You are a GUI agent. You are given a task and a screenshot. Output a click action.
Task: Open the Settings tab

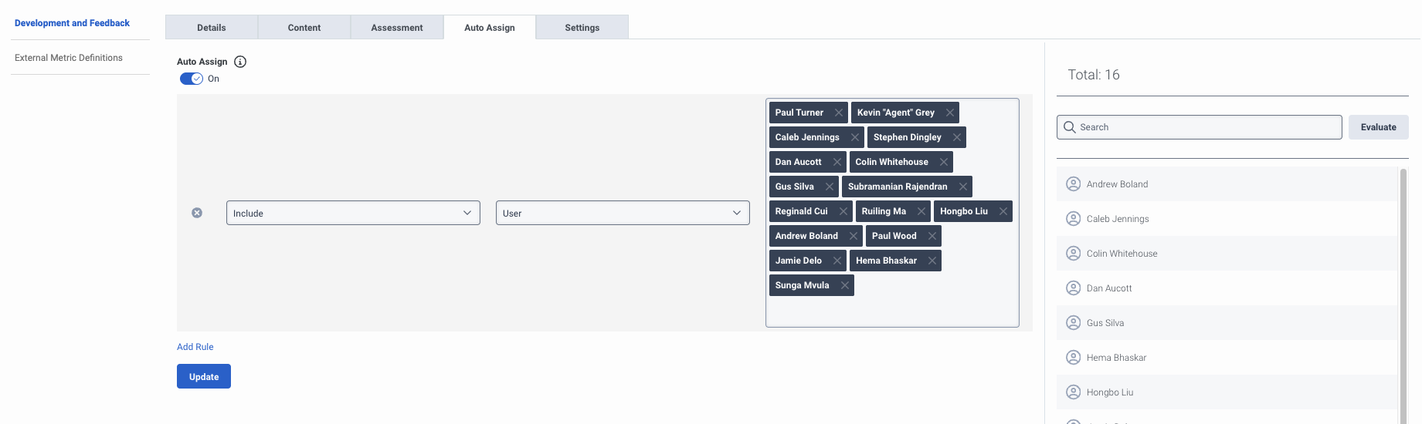582,28
